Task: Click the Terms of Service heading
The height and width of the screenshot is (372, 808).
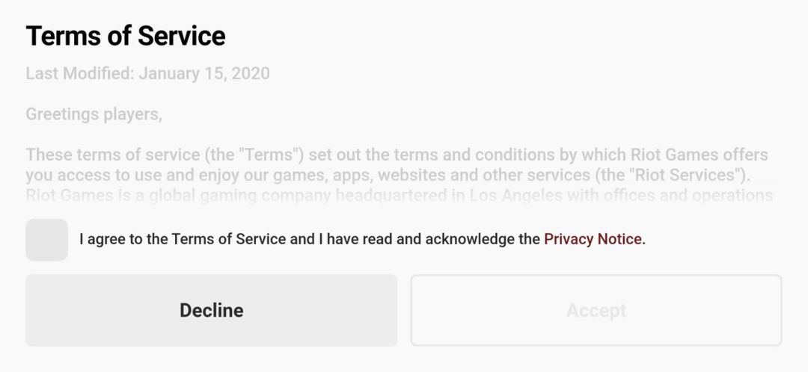Action: click(x=125, y=36)
